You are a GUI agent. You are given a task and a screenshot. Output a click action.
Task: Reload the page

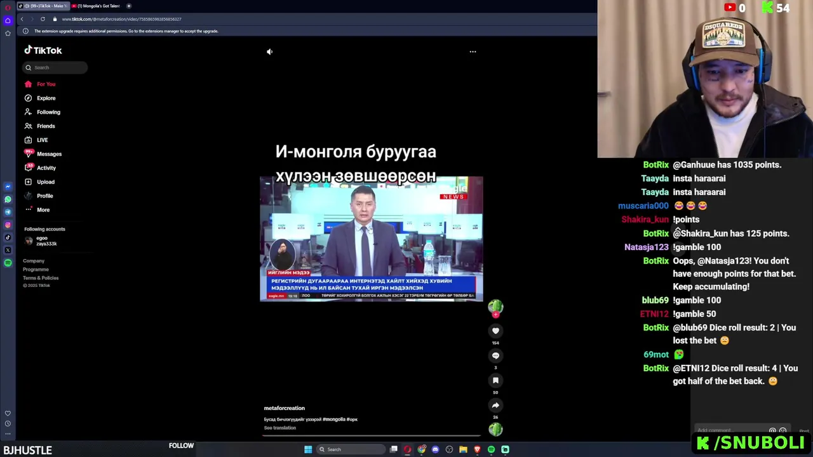tap(43, 19)
